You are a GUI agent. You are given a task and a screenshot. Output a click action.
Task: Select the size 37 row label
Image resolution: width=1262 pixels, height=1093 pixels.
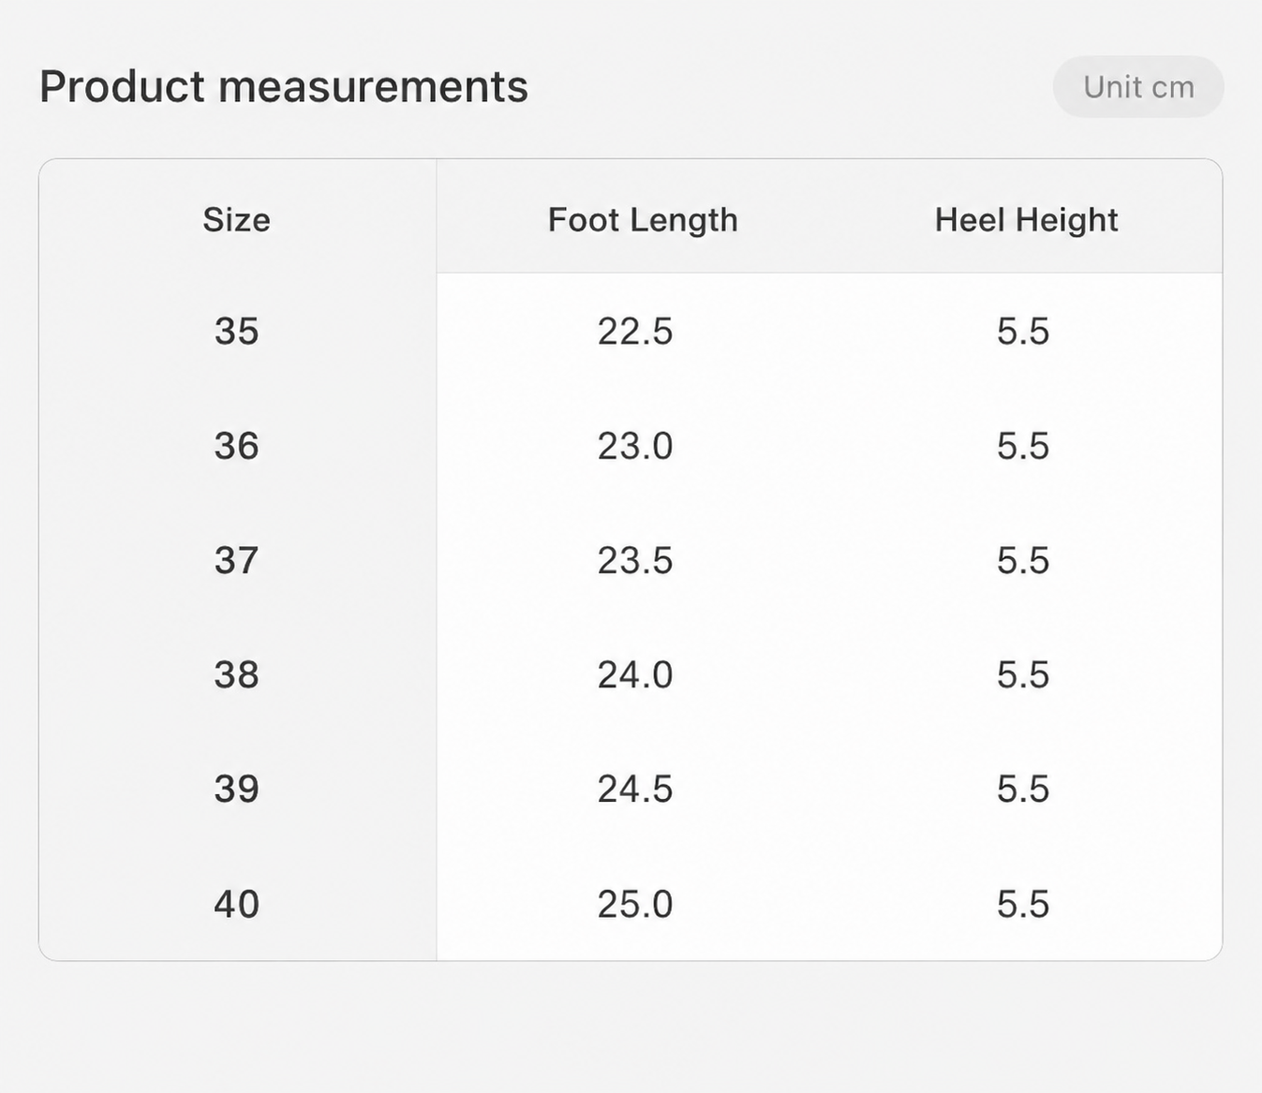click(237, 561)
